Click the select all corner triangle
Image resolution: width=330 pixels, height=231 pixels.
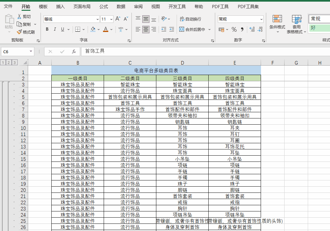(25, 63)
